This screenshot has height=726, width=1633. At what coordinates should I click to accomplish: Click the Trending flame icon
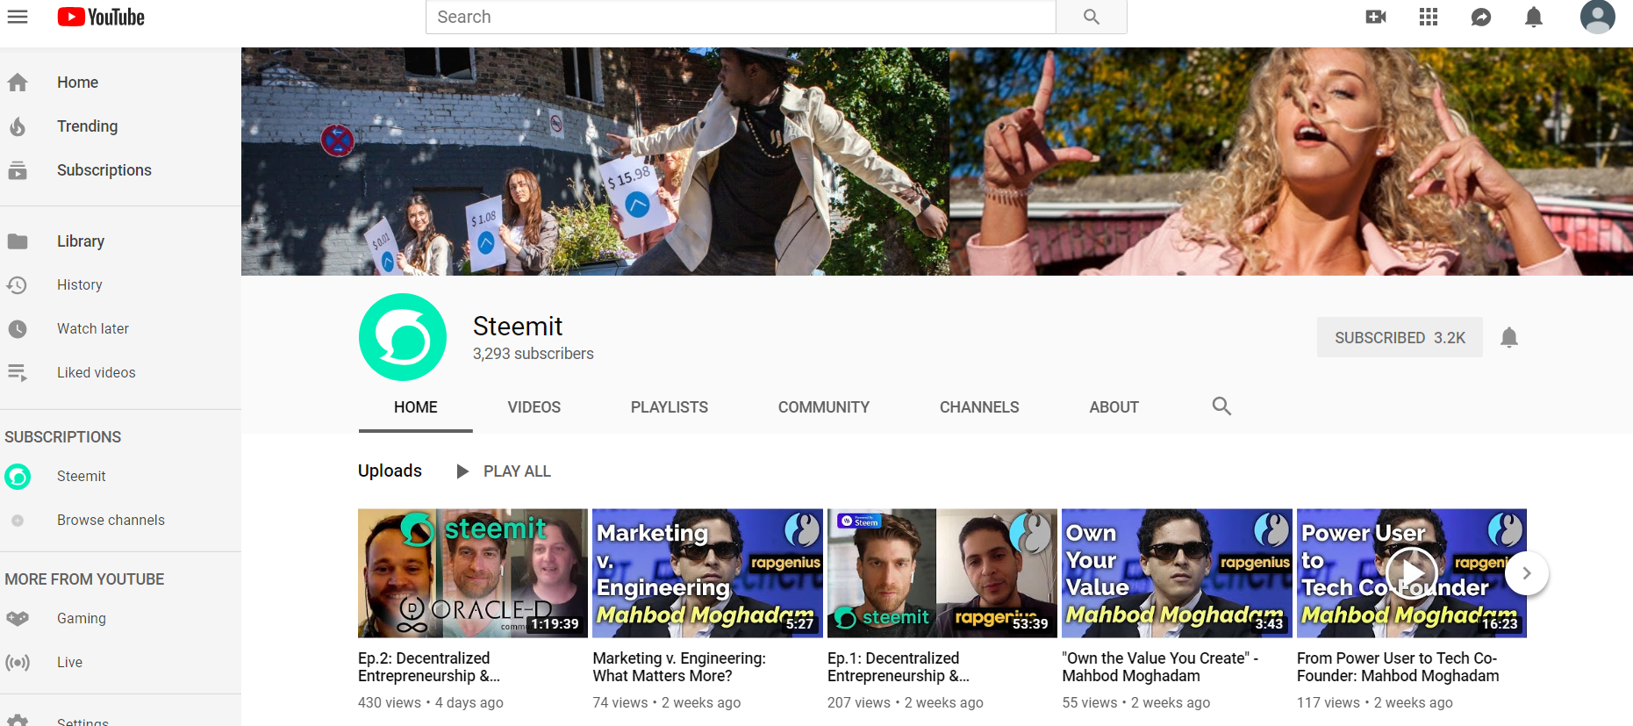pyautogui.click(x=18, y=126)
